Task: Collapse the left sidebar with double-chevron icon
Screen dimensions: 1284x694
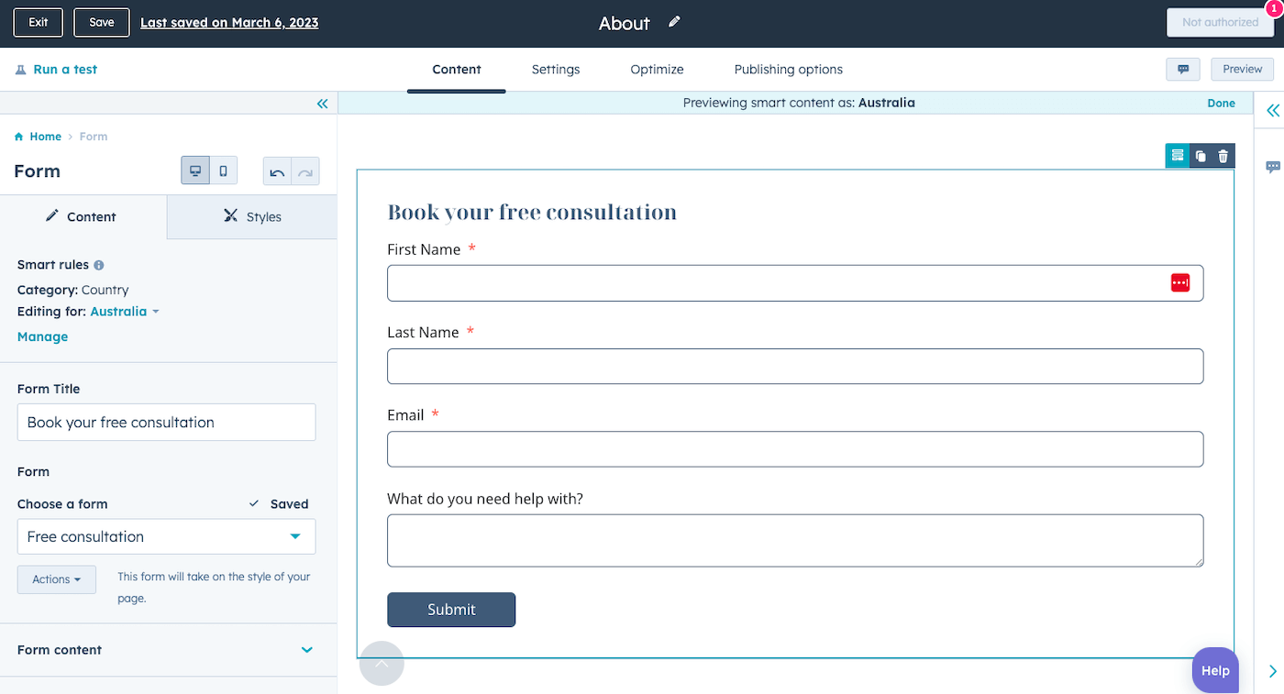Action: tap(322, 104)
